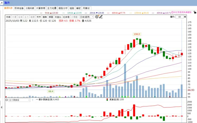The width and height of the screenshot is (197, 123).
Task: Switch to the 個股分析 tab
Action: click(63, 8)
